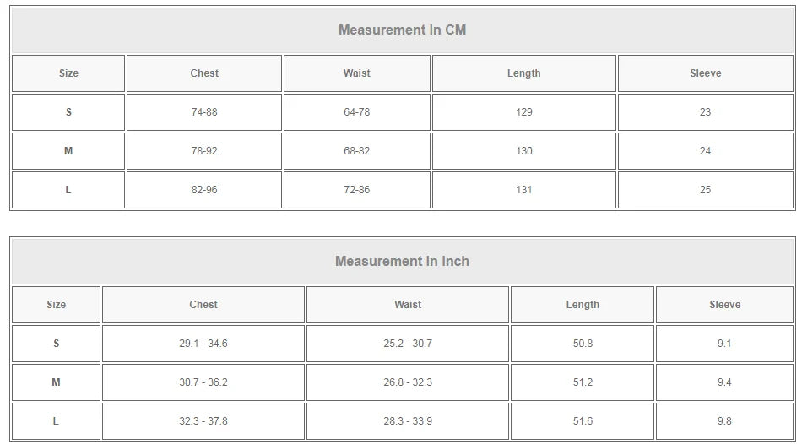Click the 29.1 - 34.6 chest cell
Screen dimensions: 802x444
(203, 344)
